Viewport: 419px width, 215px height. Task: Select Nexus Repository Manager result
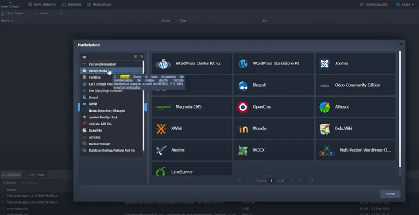112,111
